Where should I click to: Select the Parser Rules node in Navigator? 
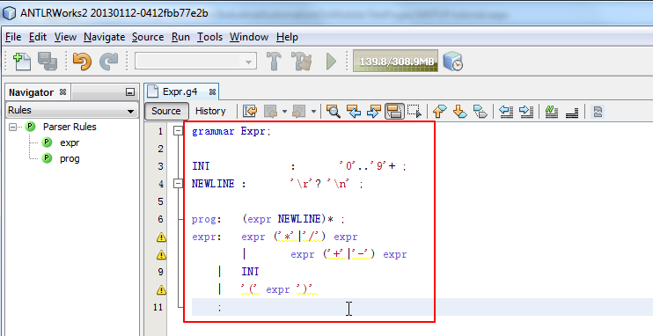pyautogui.click(x=70, y=127)
